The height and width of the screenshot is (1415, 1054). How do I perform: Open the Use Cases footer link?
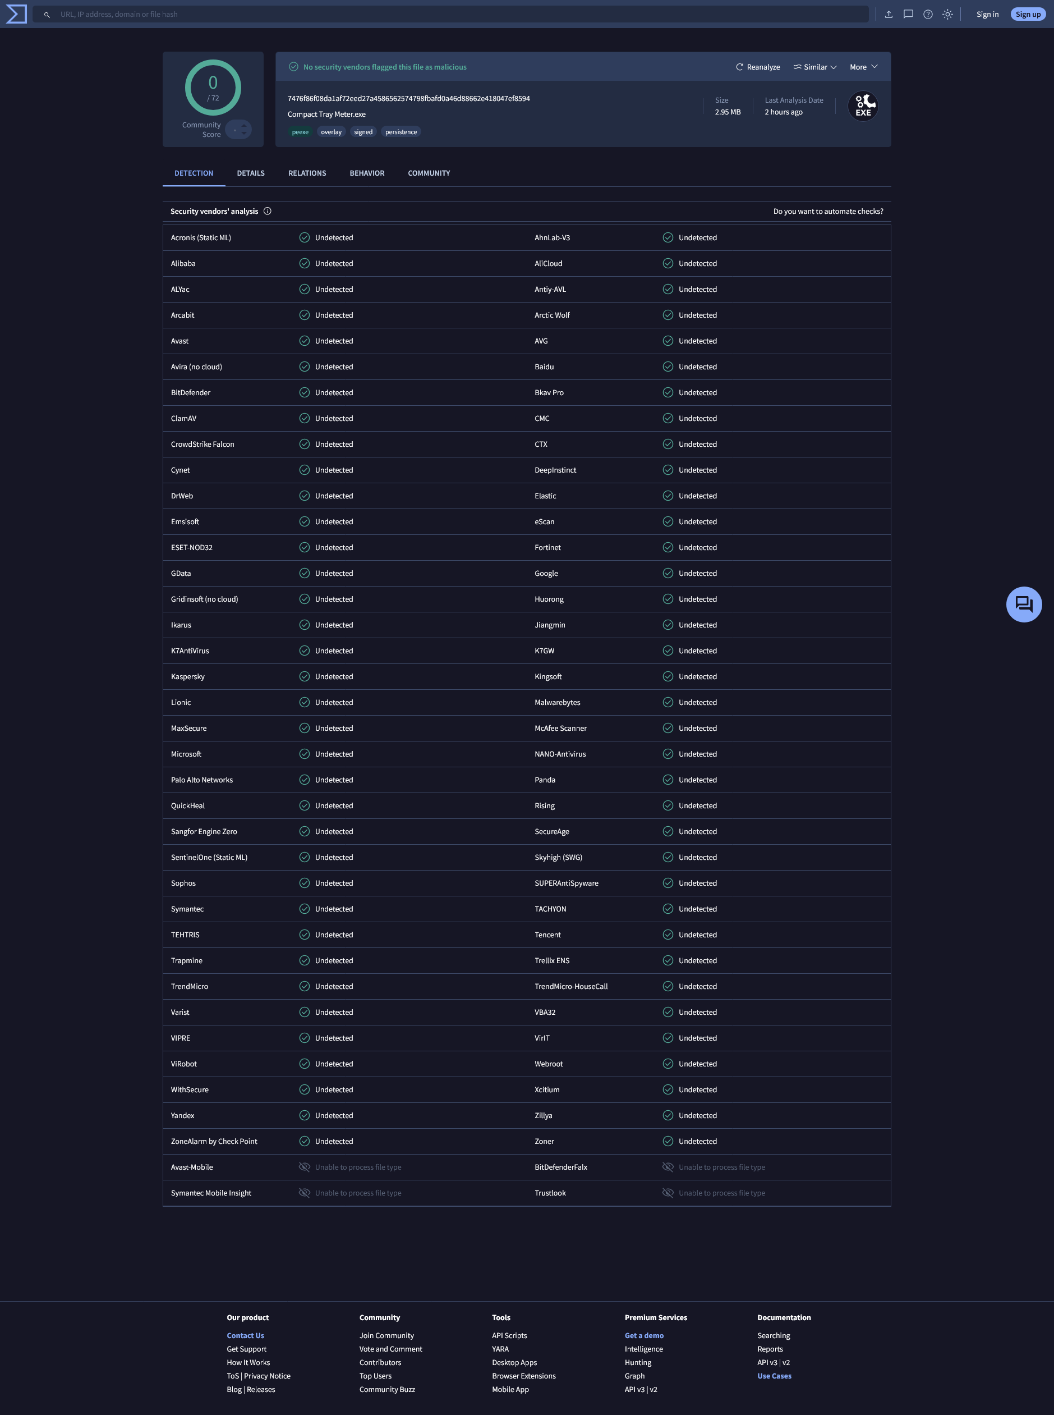tap(774, 1376)
